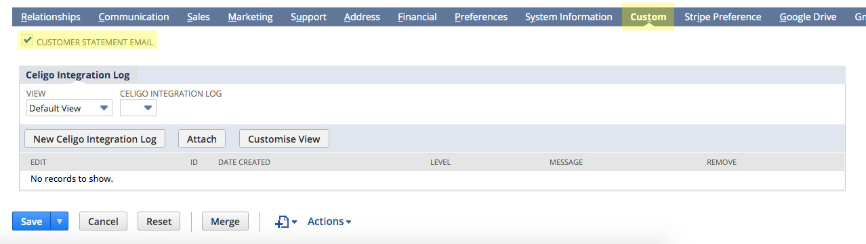
Task: Click the Merge button
Action: tap(225, 221)
